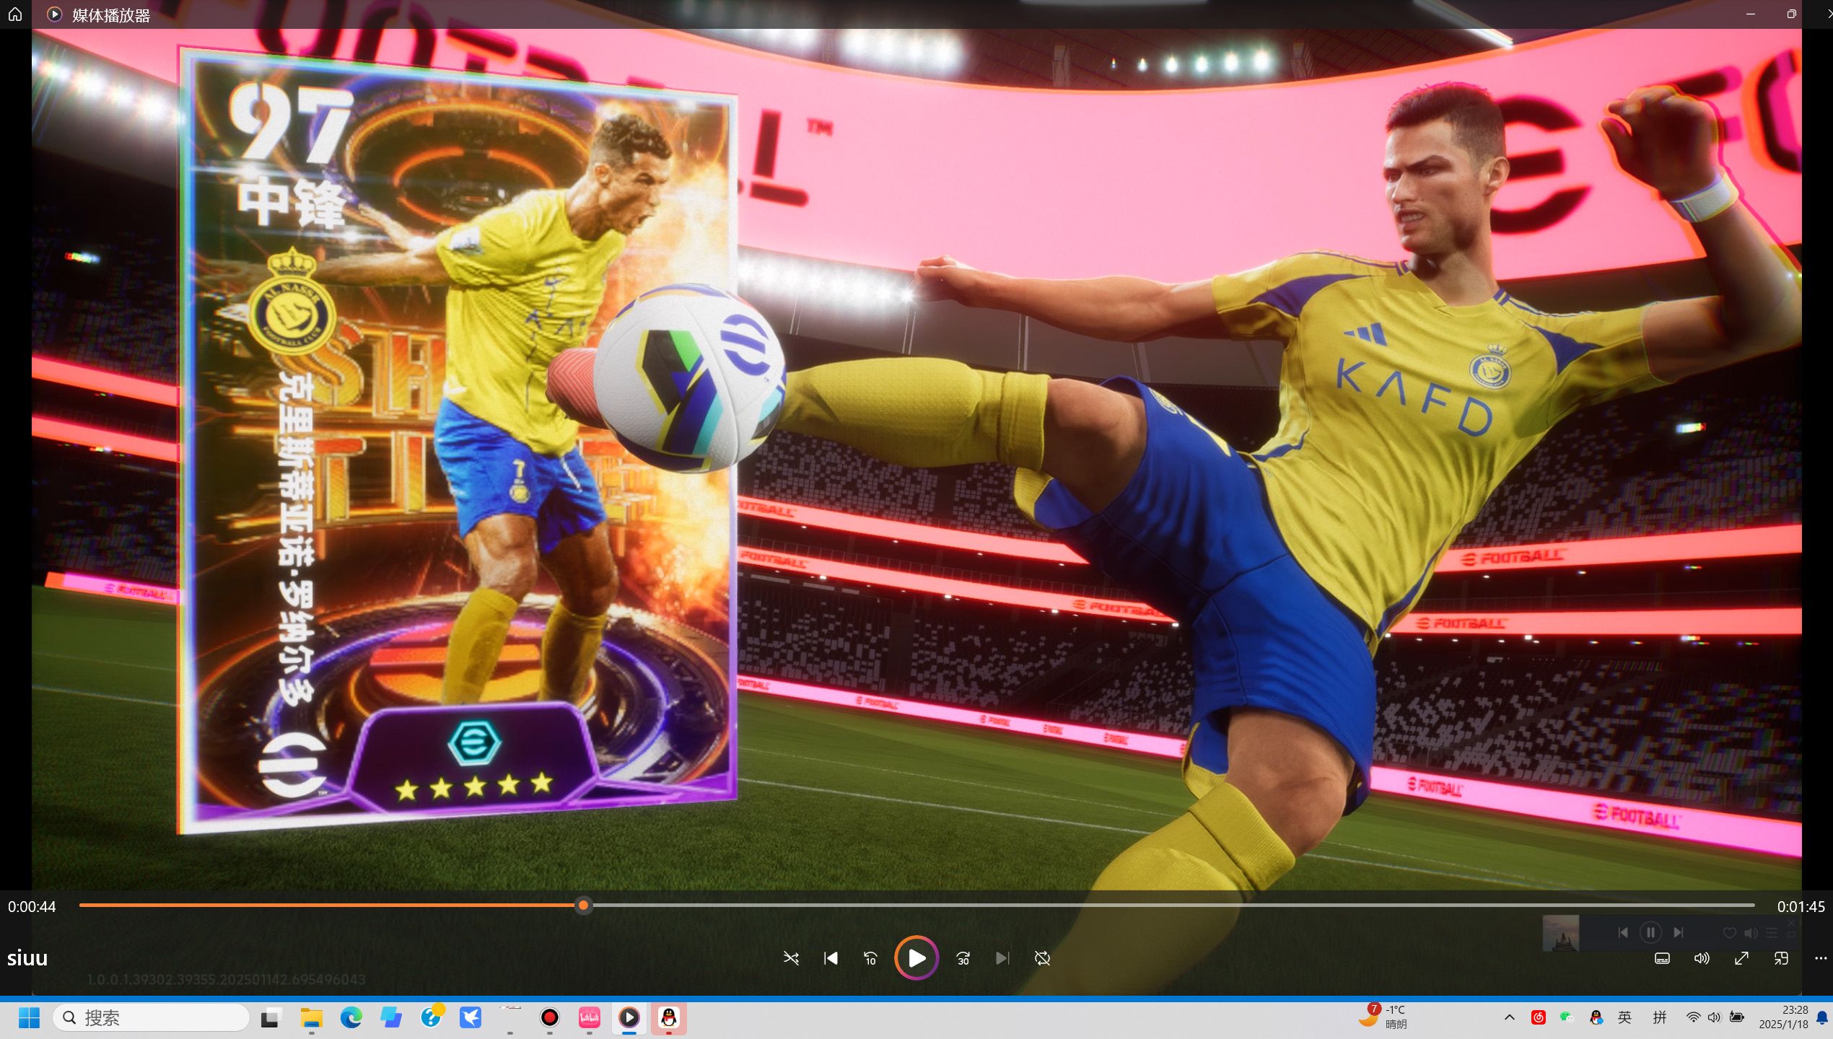Skip back 10 seconds
This screenshot has height=1039, width=1833.
870,958
